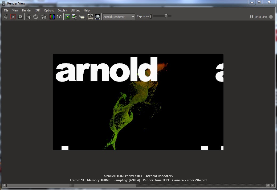
Task: Click the 50% zoom magnifier icon
Action: 90,17
